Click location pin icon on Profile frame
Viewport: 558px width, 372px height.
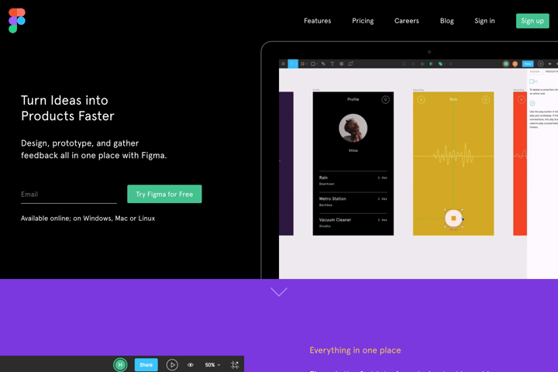click(x=385, y=100)
